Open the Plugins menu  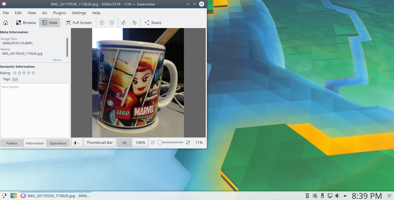pos(59,13)
